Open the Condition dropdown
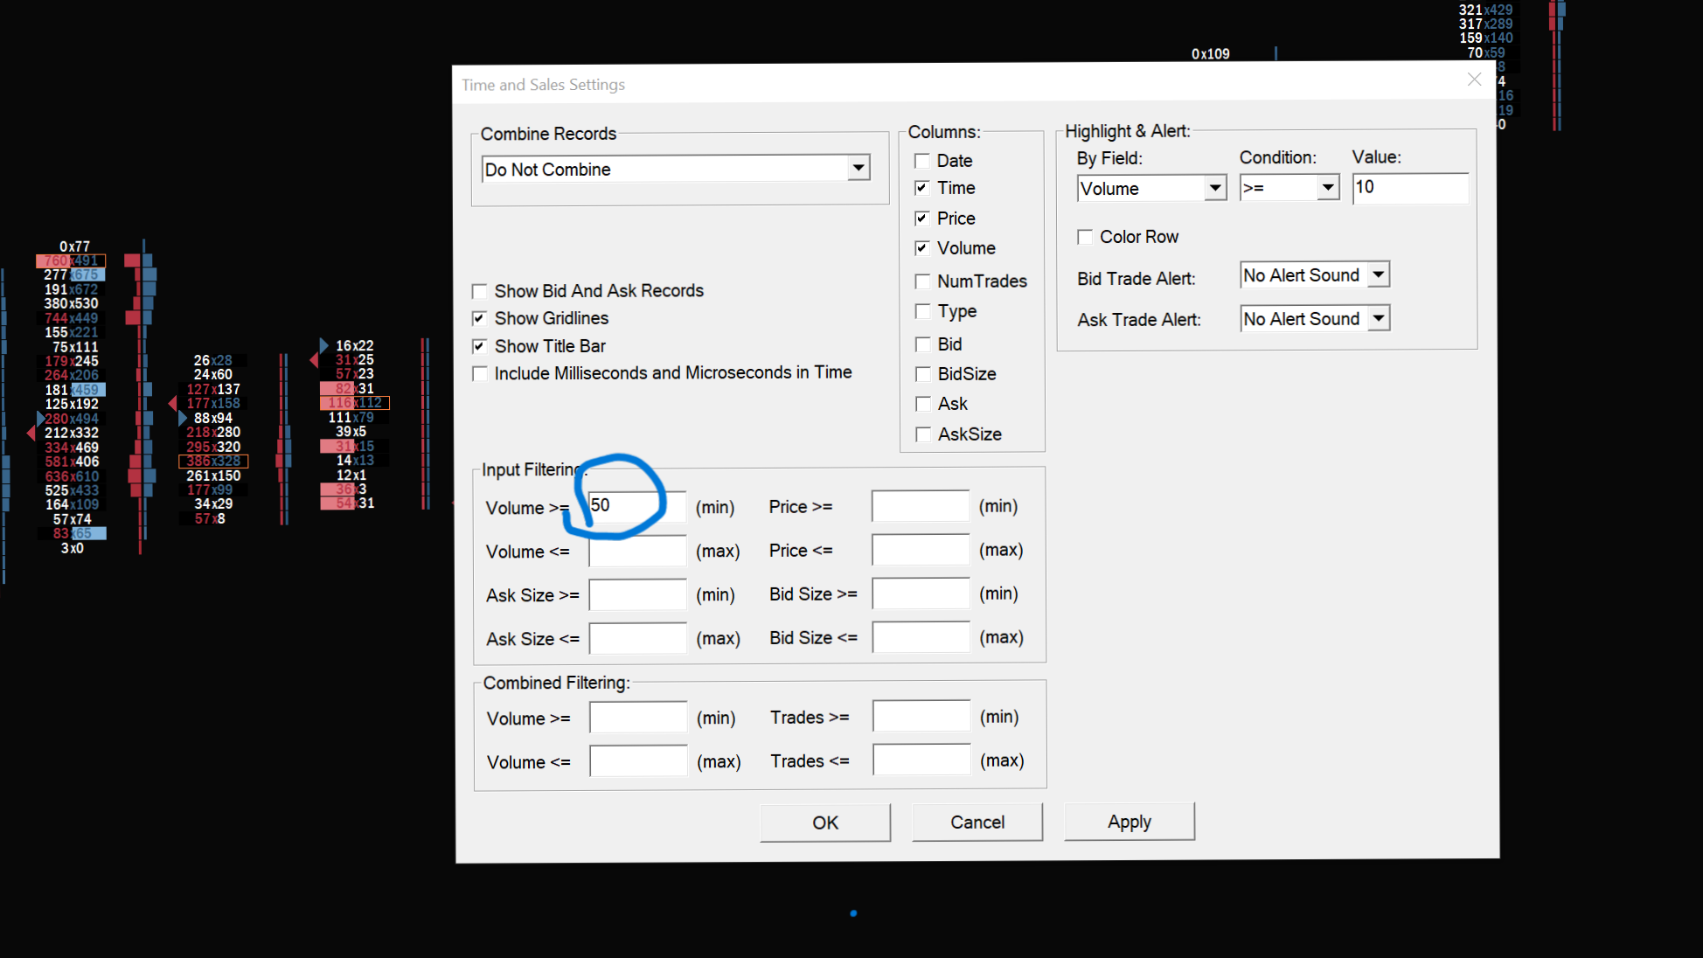 (1327, 188)
